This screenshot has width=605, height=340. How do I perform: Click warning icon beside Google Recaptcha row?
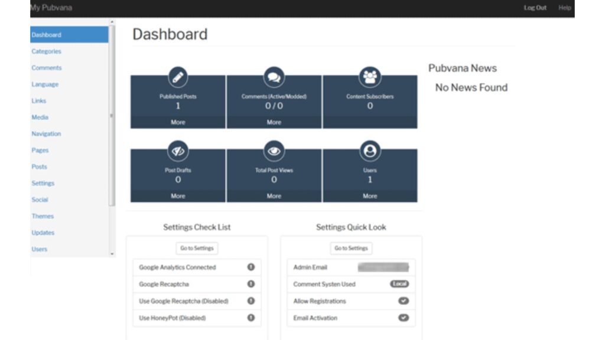tap(251, 284)
